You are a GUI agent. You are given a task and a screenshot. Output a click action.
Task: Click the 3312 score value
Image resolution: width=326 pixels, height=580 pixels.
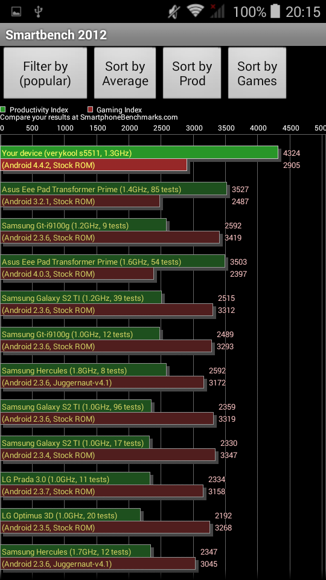coord(226,311)
